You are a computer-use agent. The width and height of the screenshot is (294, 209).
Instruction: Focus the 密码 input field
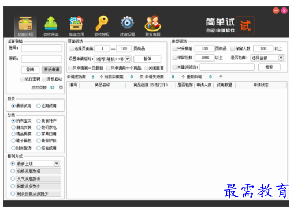42,59
